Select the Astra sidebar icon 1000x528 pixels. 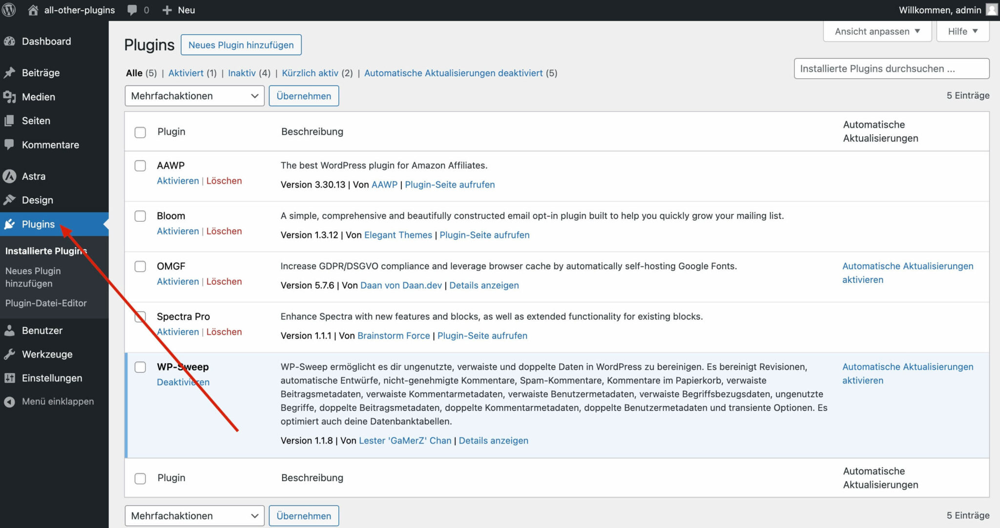coord(10,176)
